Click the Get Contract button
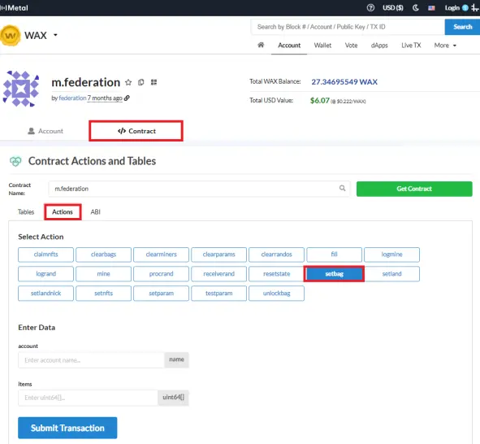 pos(414,189)
